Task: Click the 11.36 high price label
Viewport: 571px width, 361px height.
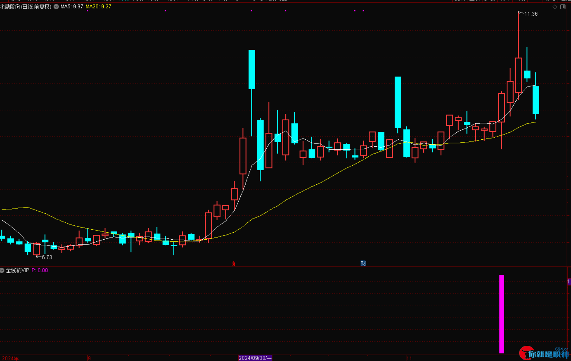Action: [531, 14]
